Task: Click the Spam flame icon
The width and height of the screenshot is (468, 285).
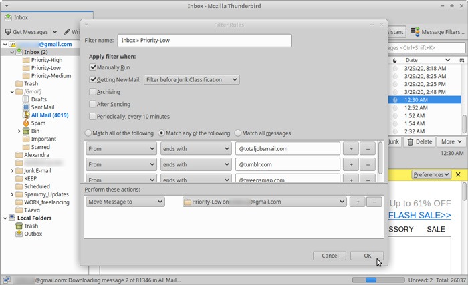Action: [x=26, y=123]
